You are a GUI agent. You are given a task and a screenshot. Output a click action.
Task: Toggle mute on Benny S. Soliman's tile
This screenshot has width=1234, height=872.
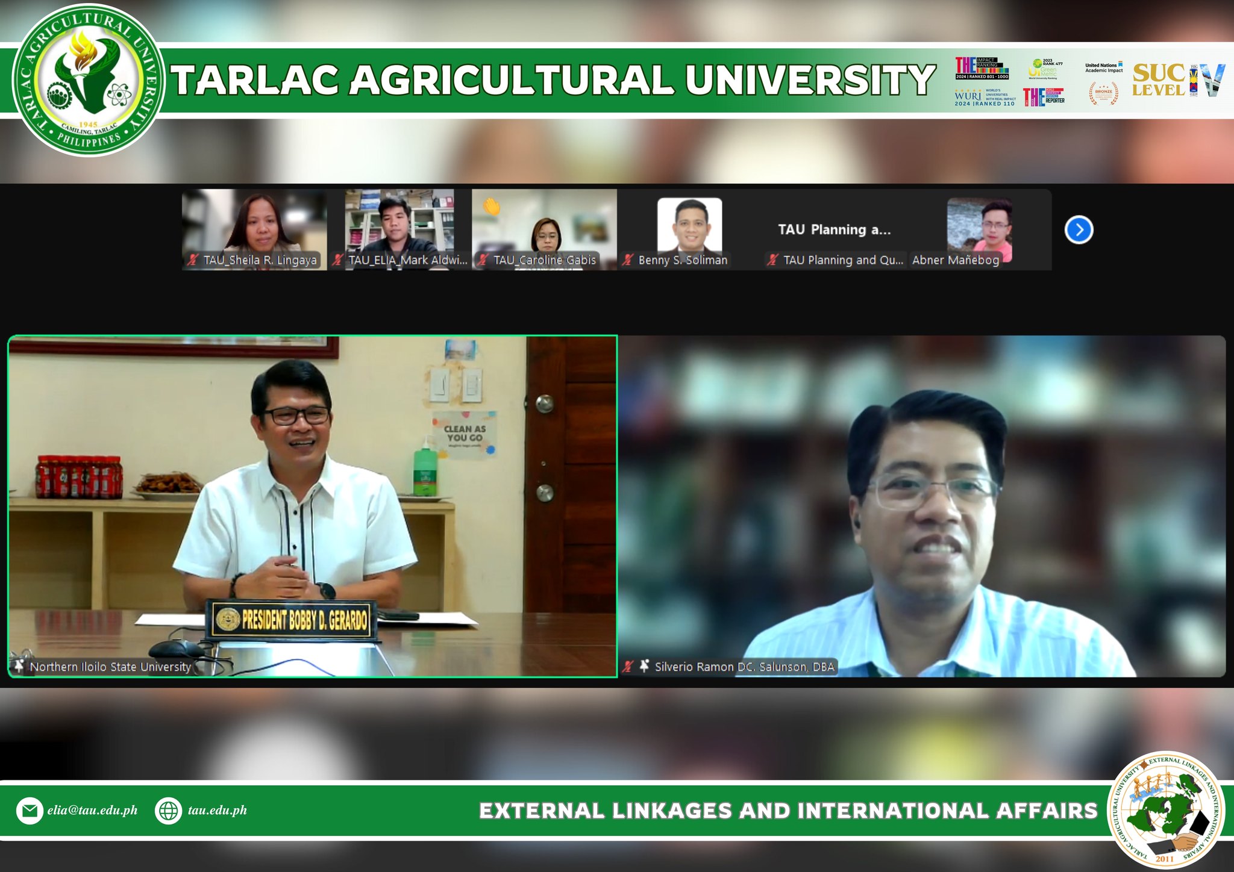coord(630,260)
